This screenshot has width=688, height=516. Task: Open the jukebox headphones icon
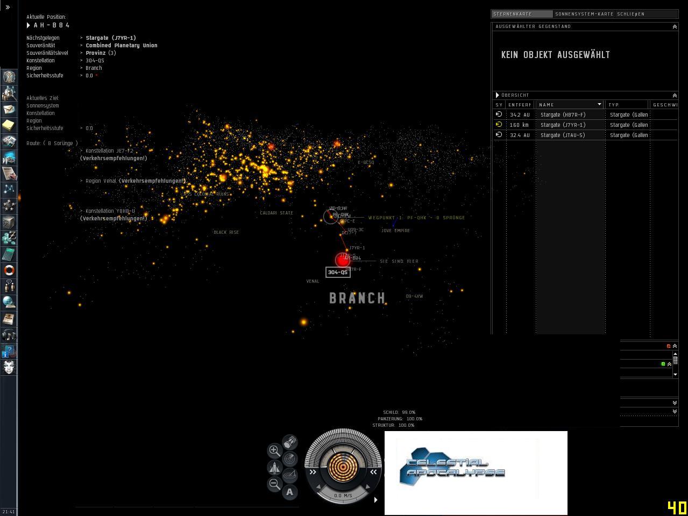(9, 334)
